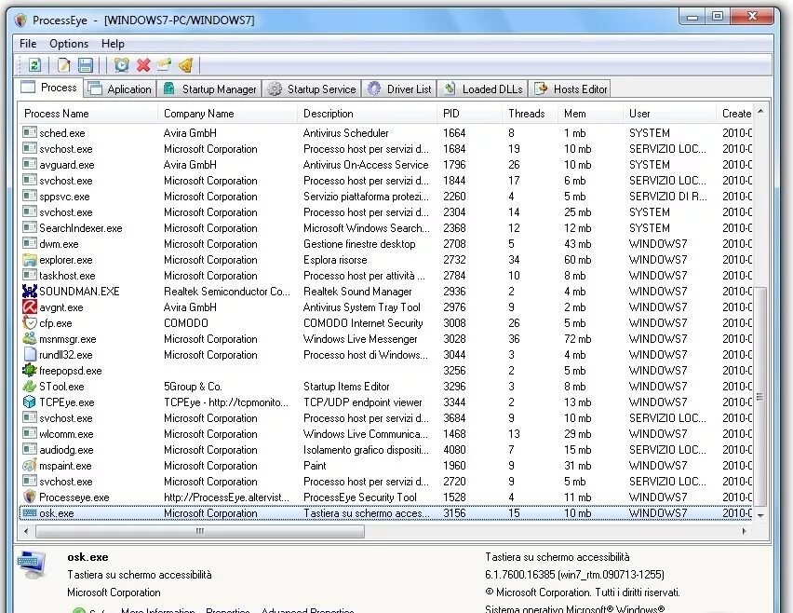Switch to the Process tab
Viewport: 793px width, 613px height.
point(49,88)
